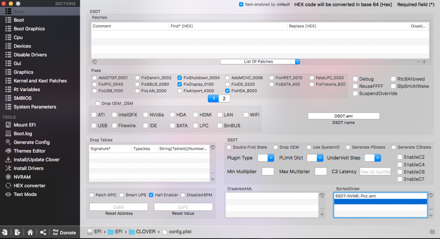This screenshot has width=440, height=239.
Task: Open the HEX converter tool
Action: tap(8, 186)
